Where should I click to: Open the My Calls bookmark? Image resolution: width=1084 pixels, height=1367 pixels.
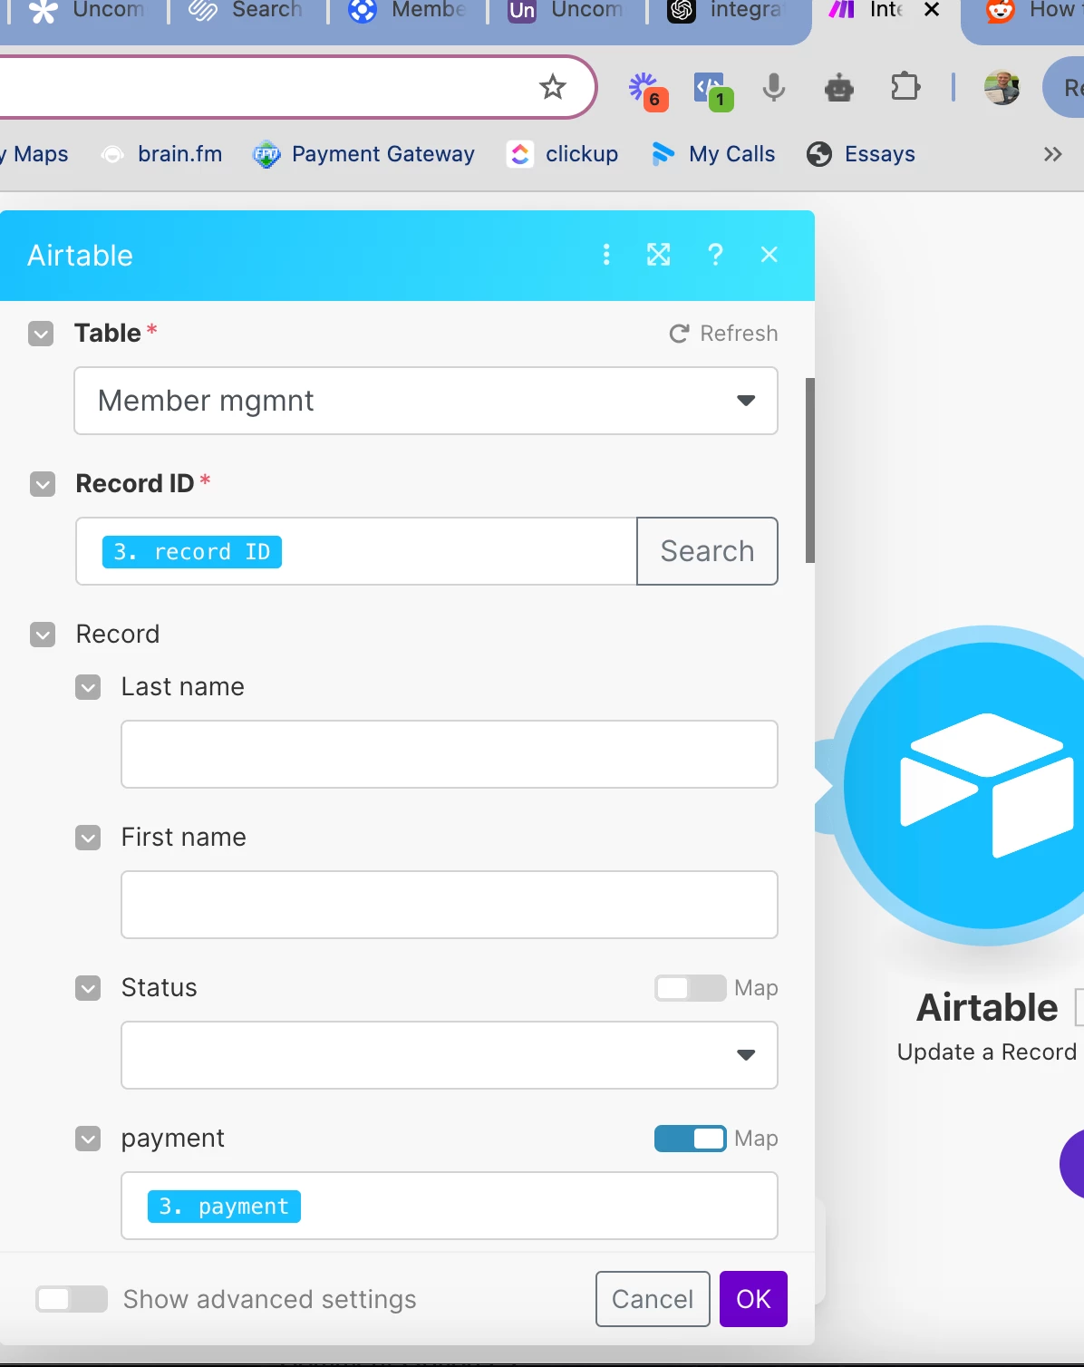click(713, 154)
